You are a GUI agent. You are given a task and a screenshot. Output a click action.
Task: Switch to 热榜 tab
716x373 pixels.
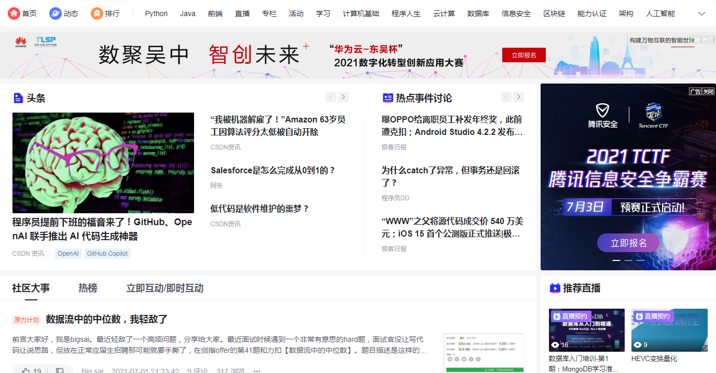tap(88, 288)
